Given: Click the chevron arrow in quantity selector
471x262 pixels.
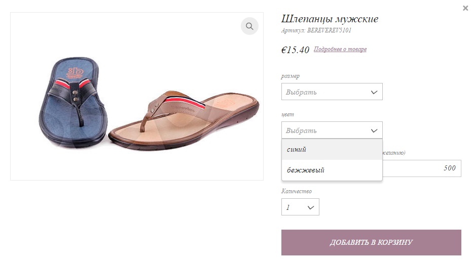Looking at the screenshot, I should (x=311, y=207).
